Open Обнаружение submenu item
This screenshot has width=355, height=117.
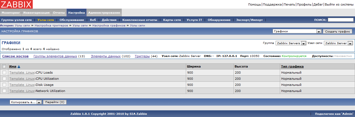219,20
